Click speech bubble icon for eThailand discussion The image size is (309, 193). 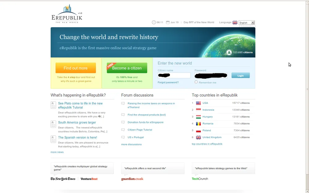[123, 103]
